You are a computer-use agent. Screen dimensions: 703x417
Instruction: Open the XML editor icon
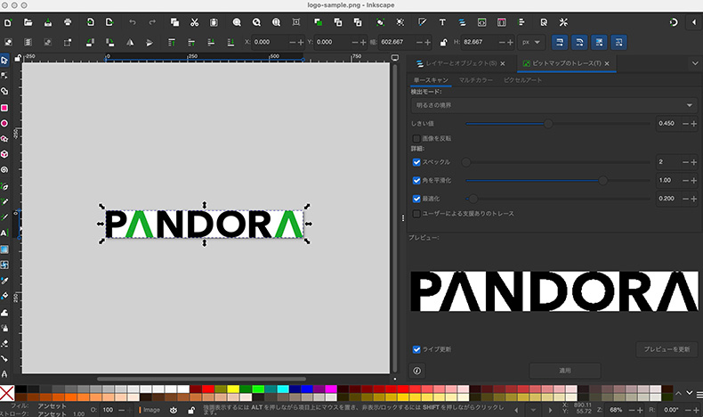pos(481,22)
